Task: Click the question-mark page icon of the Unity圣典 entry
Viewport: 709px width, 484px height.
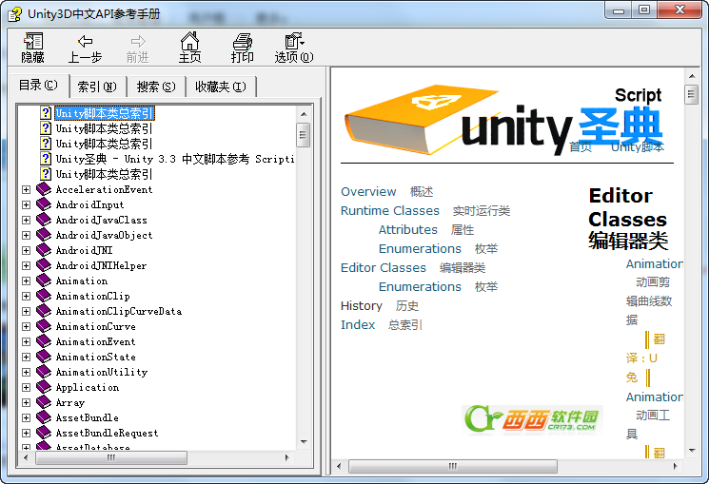Action: (x=45, y=159)
